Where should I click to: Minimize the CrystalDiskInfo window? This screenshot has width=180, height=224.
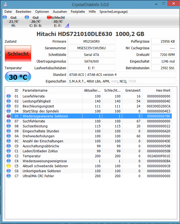[156, 4]
